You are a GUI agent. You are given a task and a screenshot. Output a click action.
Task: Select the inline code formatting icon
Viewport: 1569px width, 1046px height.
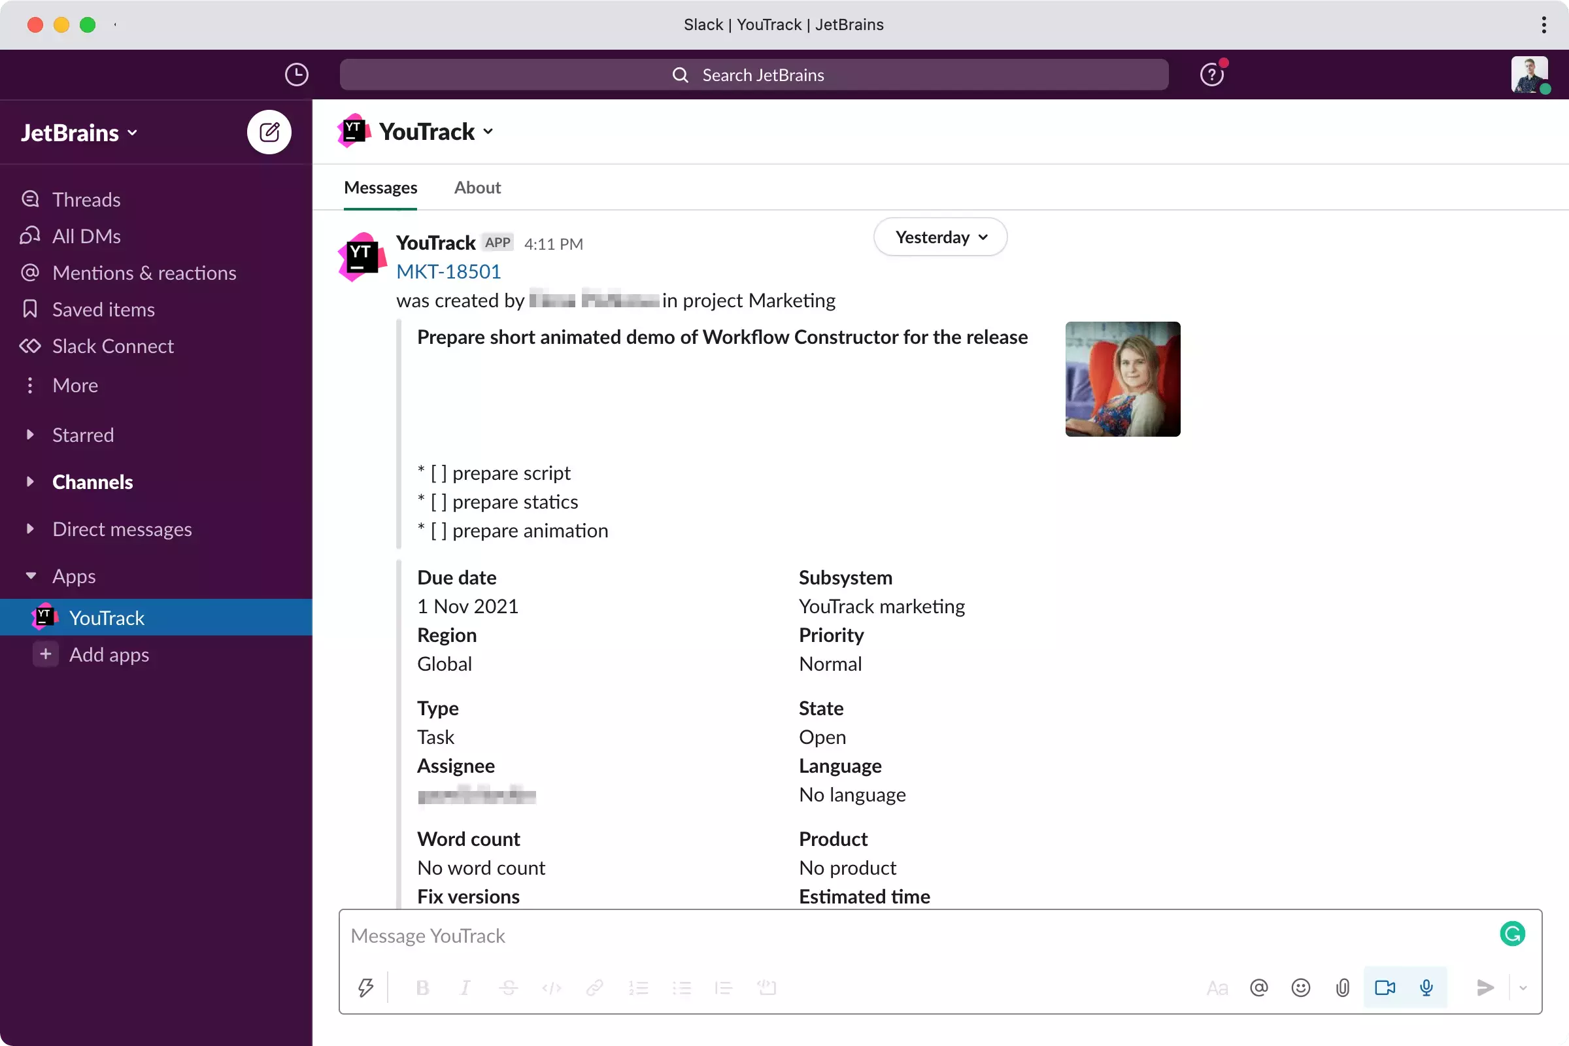click(x=552, y=988)
